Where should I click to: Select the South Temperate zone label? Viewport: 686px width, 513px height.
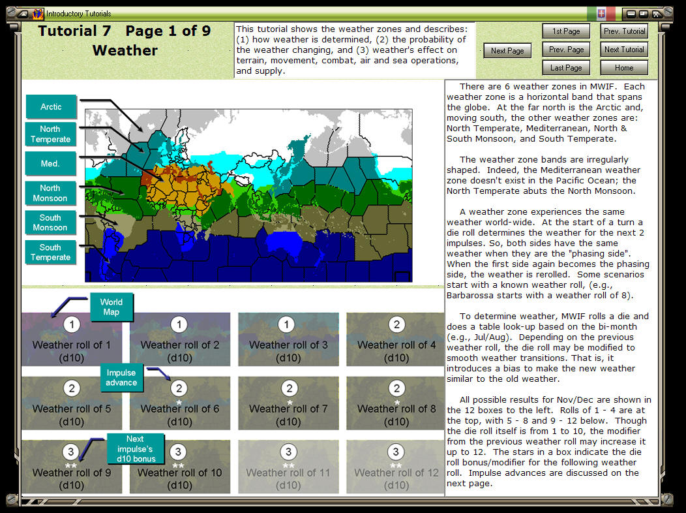point(50,252)
